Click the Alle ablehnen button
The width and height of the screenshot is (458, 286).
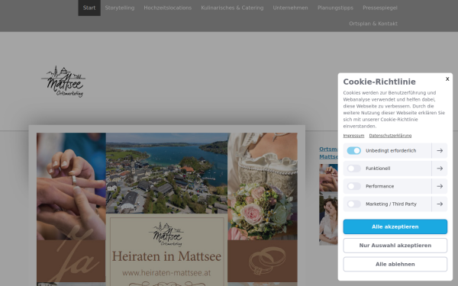coord(395,264)
